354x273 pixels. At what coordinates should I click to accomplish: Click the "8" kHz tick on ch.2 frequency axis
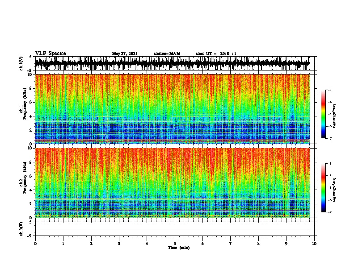coord(31,162)
